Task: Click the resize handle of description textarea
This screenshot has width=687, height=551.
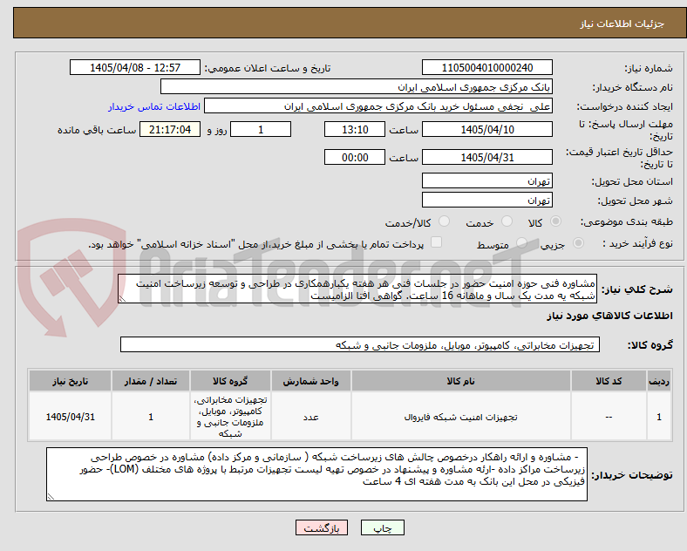Action: (122, 299)
